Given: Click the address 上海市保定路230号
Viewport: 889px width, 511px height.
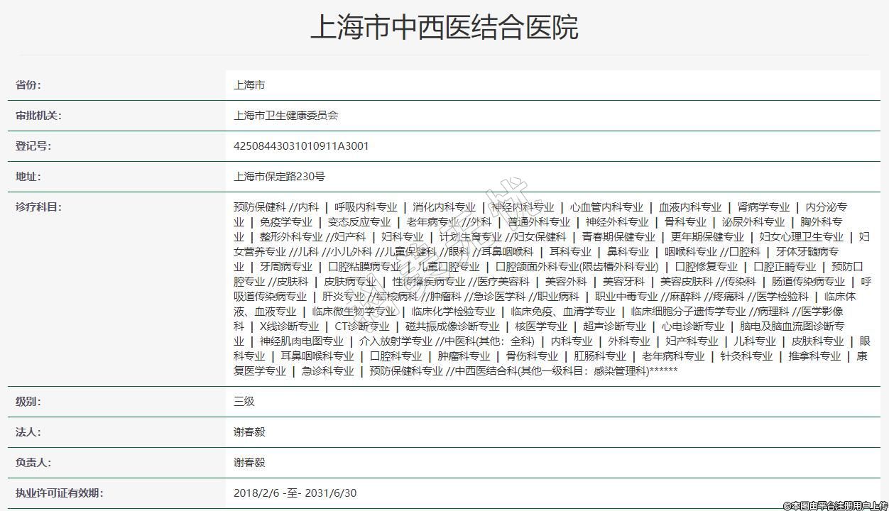Looking at the screenshot, I should pos(279,177).
